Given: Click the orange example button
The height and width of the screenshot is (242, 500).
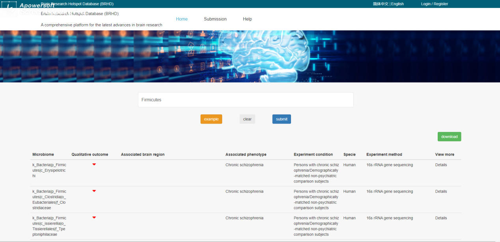Looking at the screenshot, I should click(x=211, y=119).
